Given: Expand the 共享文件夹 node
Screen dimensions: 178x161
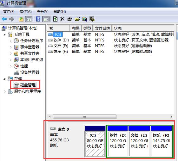Looking at the screenshot, I should tap(10, 53).
